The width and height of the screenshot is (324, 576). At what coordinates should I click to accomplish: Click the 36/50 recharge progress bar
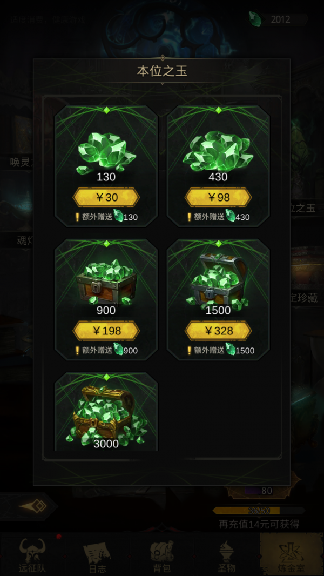[x=259, y=511]
